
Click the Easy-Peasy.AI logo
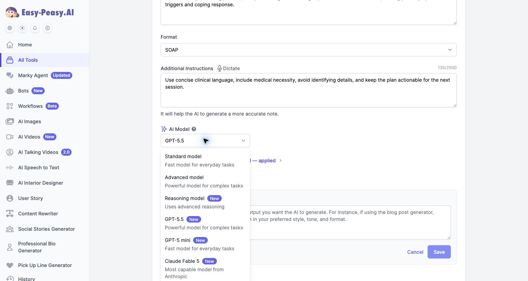tap(40, 13)
